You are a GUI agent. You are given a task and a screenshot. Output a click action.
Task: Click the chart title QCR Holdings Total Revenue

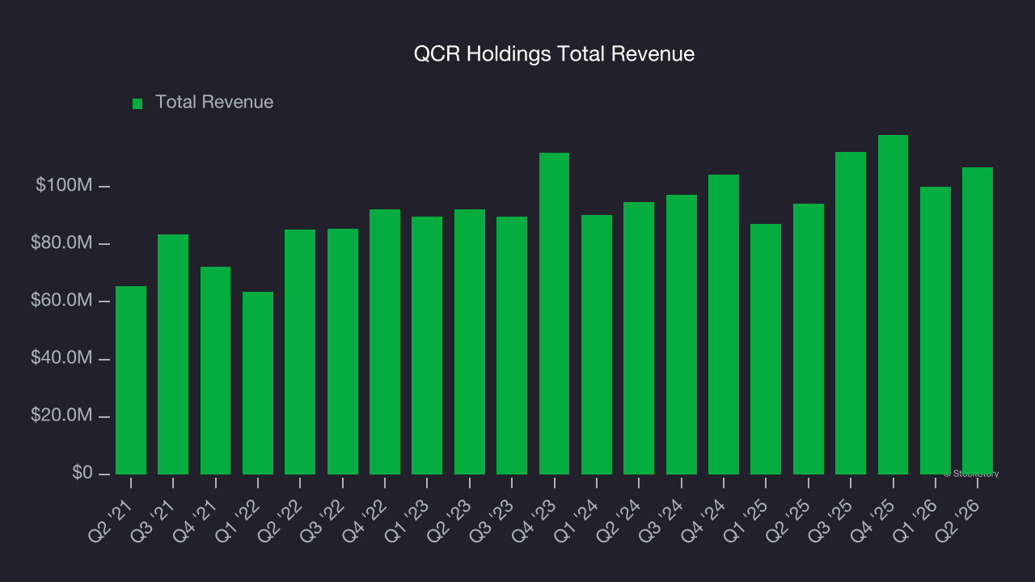pos(554,54)
